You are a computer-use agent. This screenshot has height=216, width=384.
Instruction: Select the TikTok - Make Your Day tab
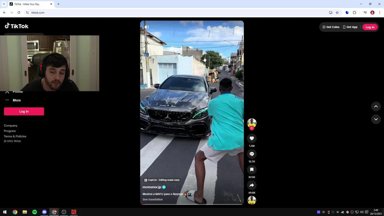point(31,4)
